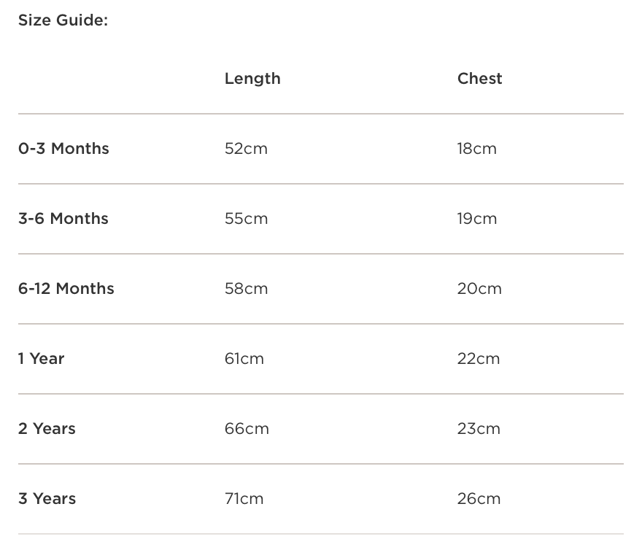
Task: Select the 6-12 Months row label
Action: (x=66, y=289)
